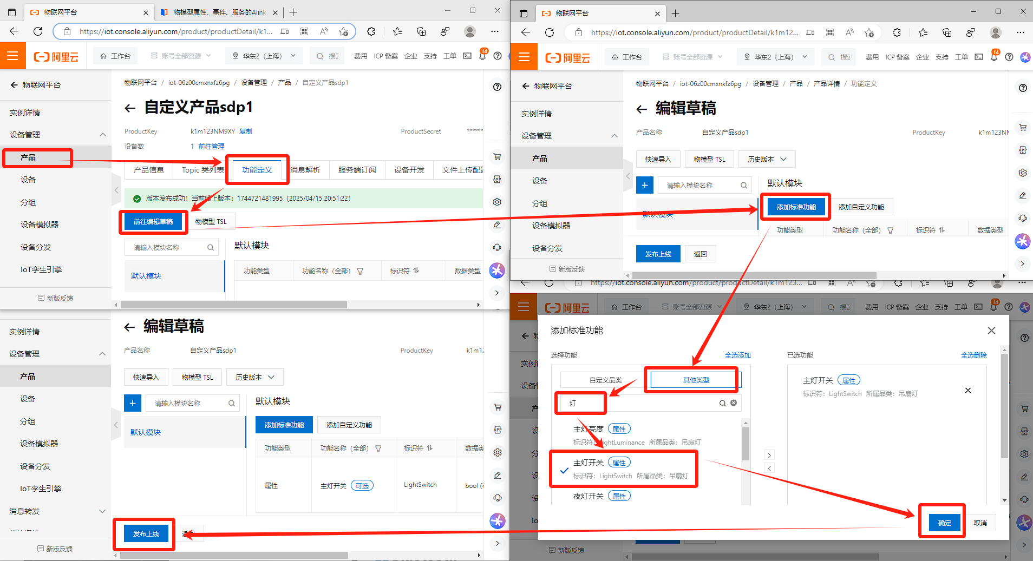Image resolution: width=1033 pixels, height=561 pixels.
Task: Remove 主灯开关 from selected functions list
Action: point(968,390)
